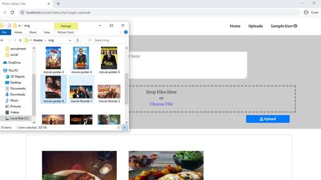Click the Choose File link

tap(161, 104)
